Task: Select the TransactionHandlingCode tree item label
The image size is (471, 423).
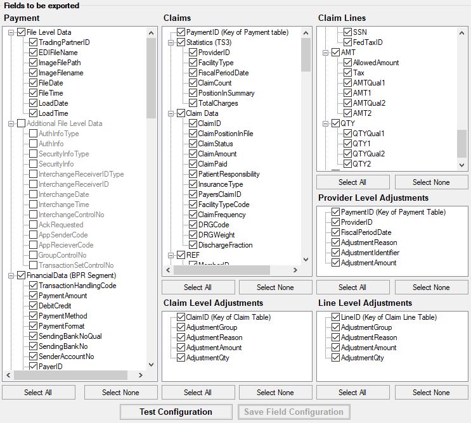Action: point(77,286)
